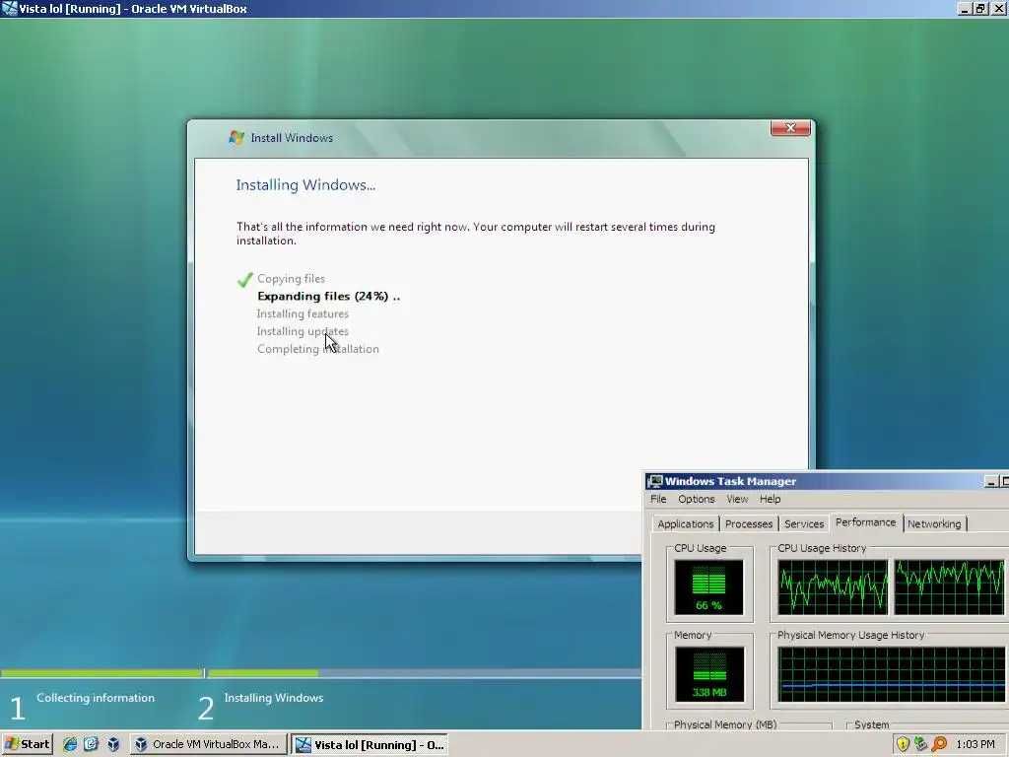The image size is (1009, 757).
Task: Click the Memory 338 MB gauge
Action: 709,674
